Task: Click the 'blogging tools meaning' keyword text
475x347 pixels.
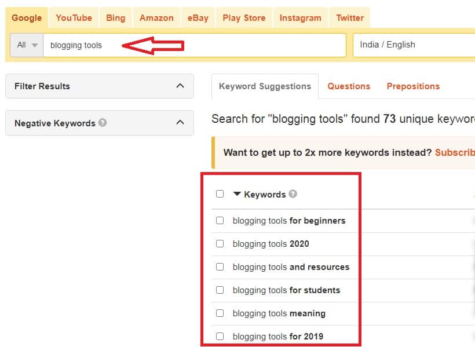Action: point(279,313)
